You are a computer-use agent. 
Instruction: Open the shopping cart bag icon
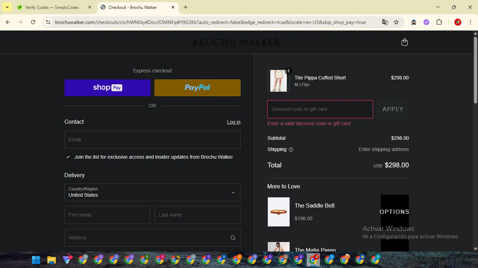[404, 42]
